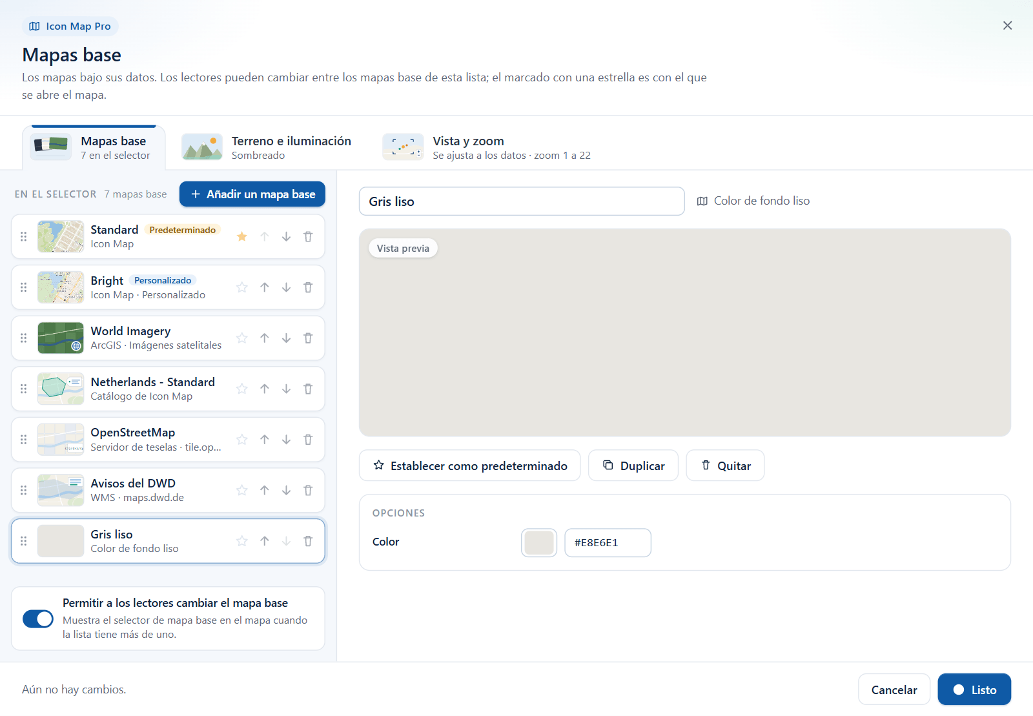Star the OpenStreetMap basemap

tap(242, 440)
